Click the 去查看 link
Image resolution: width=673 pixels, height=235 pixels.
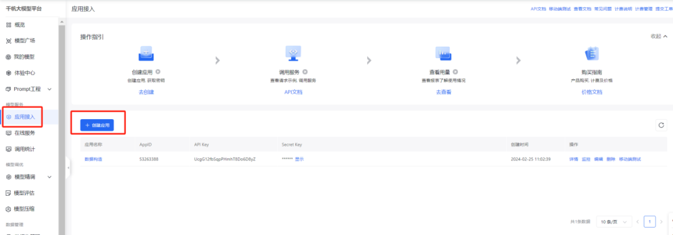pyautogui.click(x=444, y=92)
